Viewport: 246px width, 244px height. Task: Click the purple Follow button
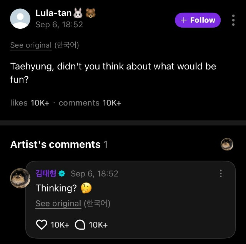click(198, 20)
